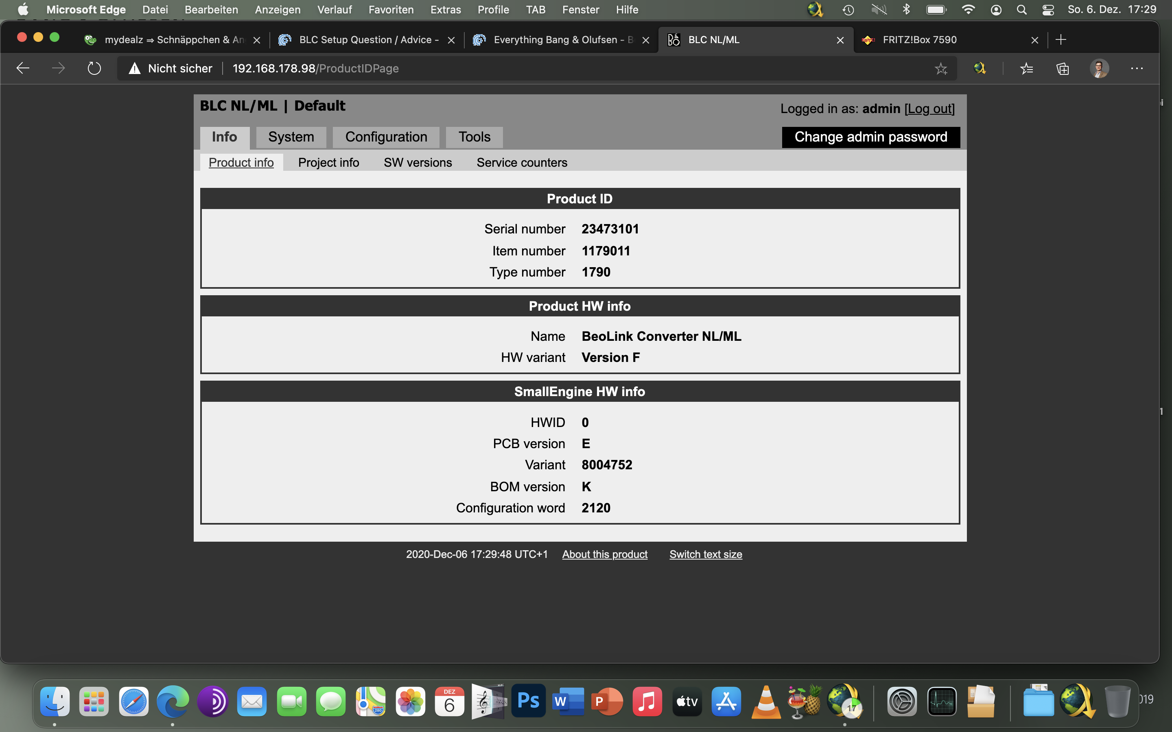Click the Nicht sicher security warning
1172x732 pixels.
(171, 68)
